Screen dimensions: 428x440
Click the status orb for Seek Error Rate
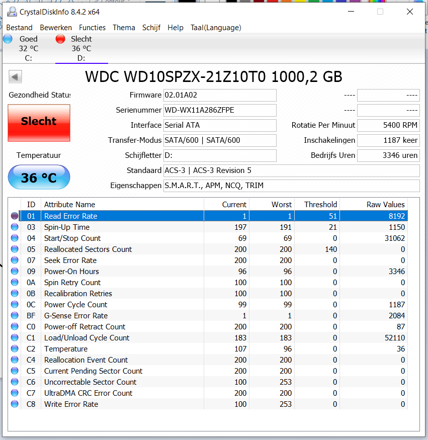[15, 260]
